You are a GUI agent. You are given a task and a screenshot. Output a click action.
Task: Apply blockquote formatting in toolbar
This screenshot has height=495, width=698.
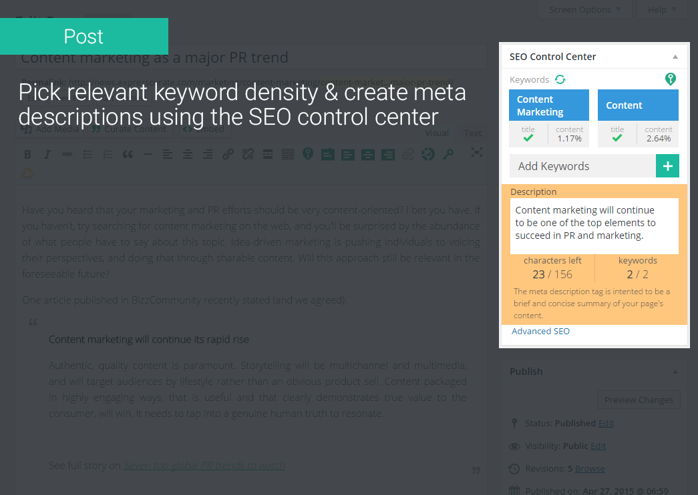pos(128,154)
